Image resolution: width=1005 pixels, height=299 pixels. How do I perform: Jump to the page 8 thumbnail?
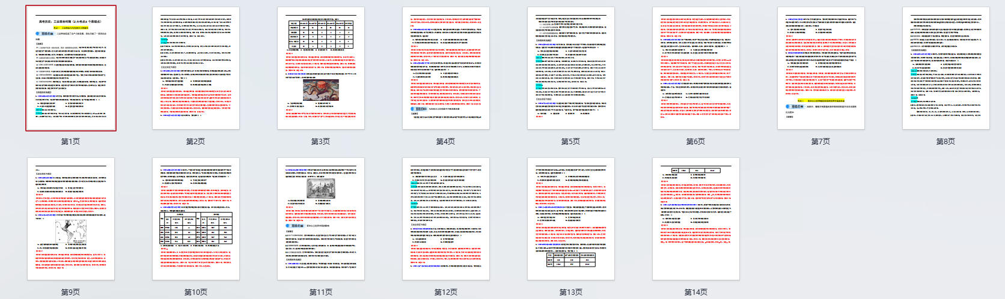946,68
